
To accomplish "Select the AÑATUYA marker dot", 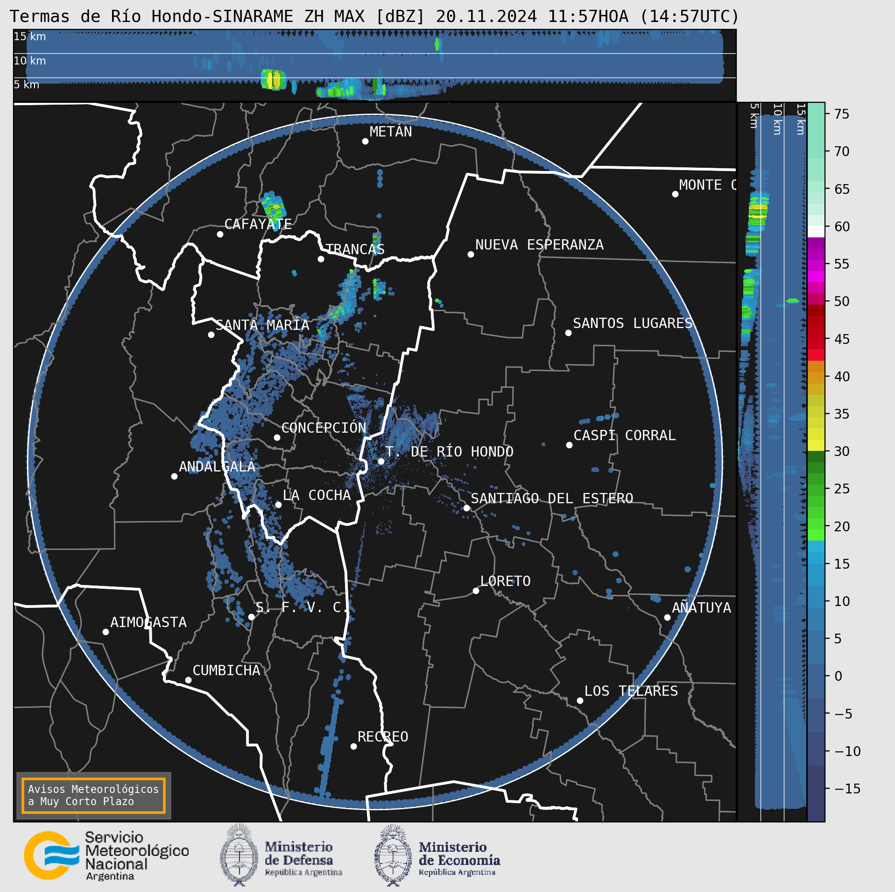I will (x=667, y=617).
